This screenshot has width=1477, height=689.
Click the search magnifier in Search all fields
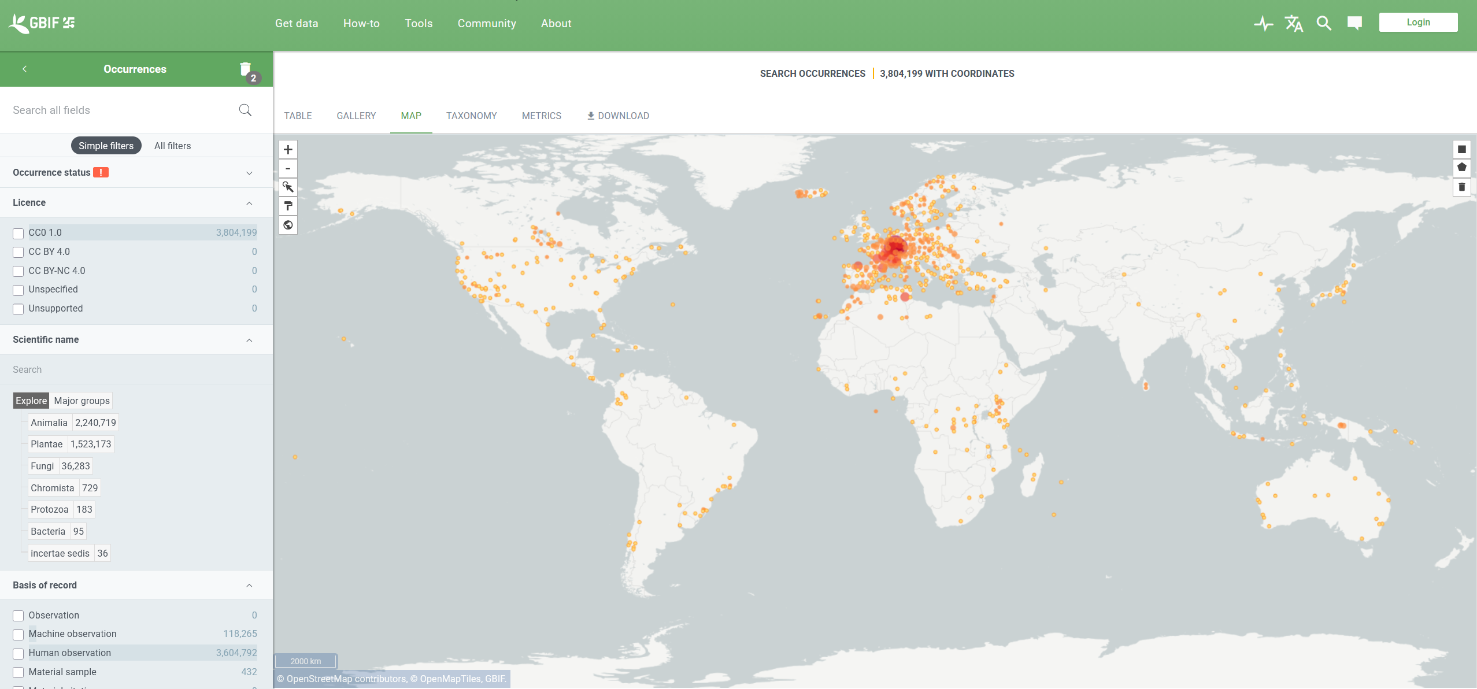pyautogui.click(x=245, y=110)
